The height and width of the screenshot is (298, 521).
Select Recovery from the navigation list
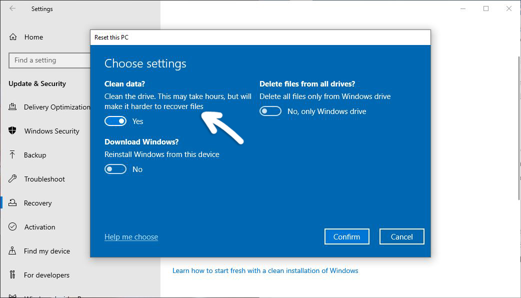[x=37, y=203]
